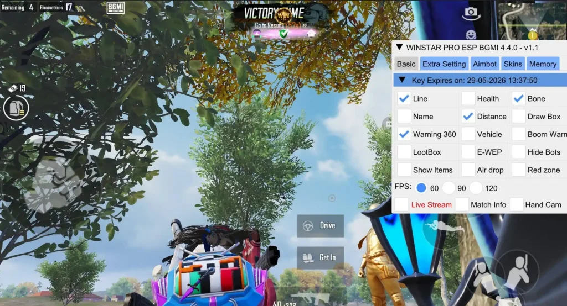Enable the Hand Cam checkbox

(x=516, y=204)
